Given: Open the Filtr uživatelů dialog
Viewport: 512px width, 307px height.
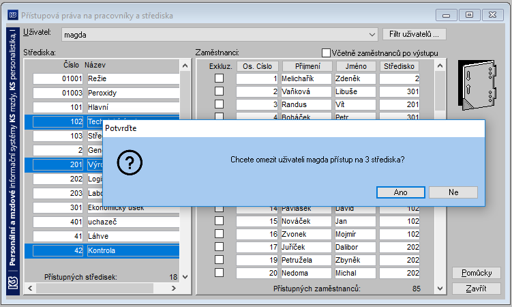Looking at the screenshot, I should coord(414,34).
